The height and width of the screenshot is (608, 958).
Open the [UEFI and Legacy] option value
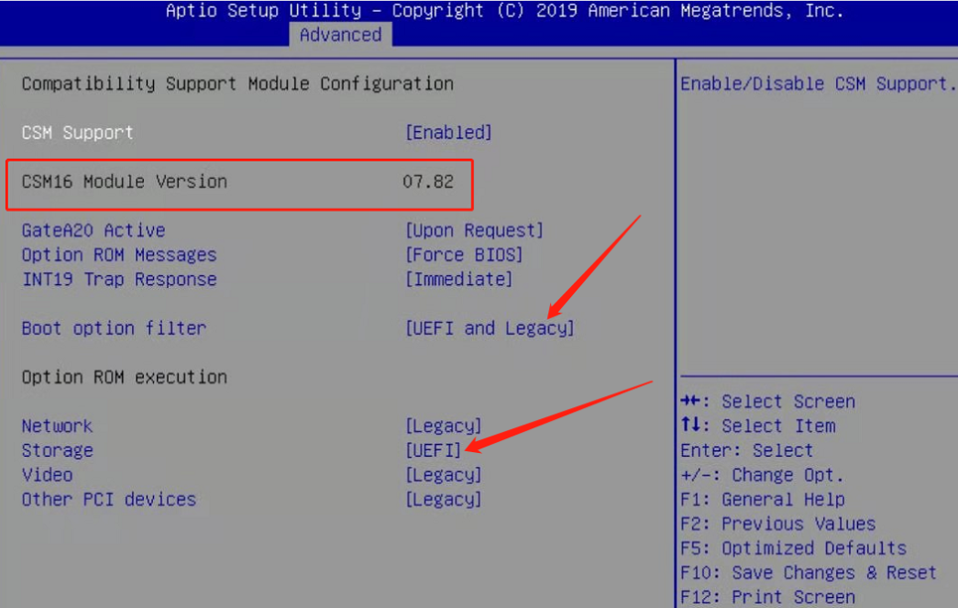[490, 328]
